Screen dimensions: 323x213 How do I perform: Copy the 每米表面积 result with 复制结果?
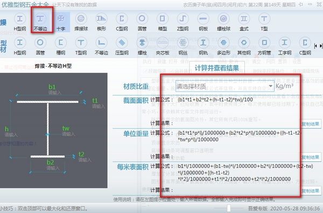pos(310,191)
